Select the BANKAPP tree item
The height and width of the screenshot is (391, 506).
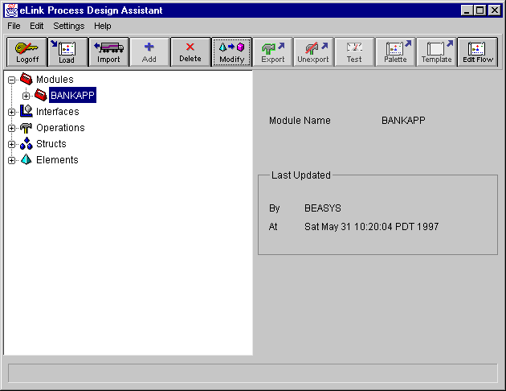(72, 95)
